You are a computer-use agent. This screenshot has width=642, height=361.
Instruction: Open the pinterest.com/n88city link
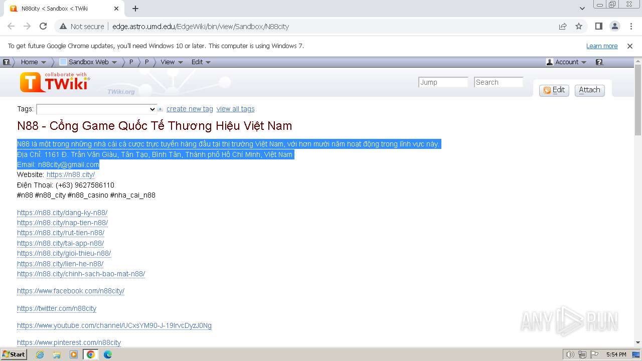click(x=69, y=342)
